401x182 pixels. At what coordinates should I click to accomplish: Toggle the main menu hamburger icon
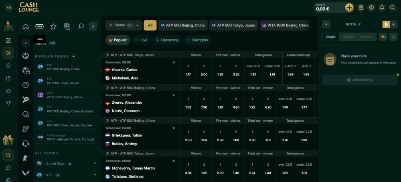tap(9, 7)
